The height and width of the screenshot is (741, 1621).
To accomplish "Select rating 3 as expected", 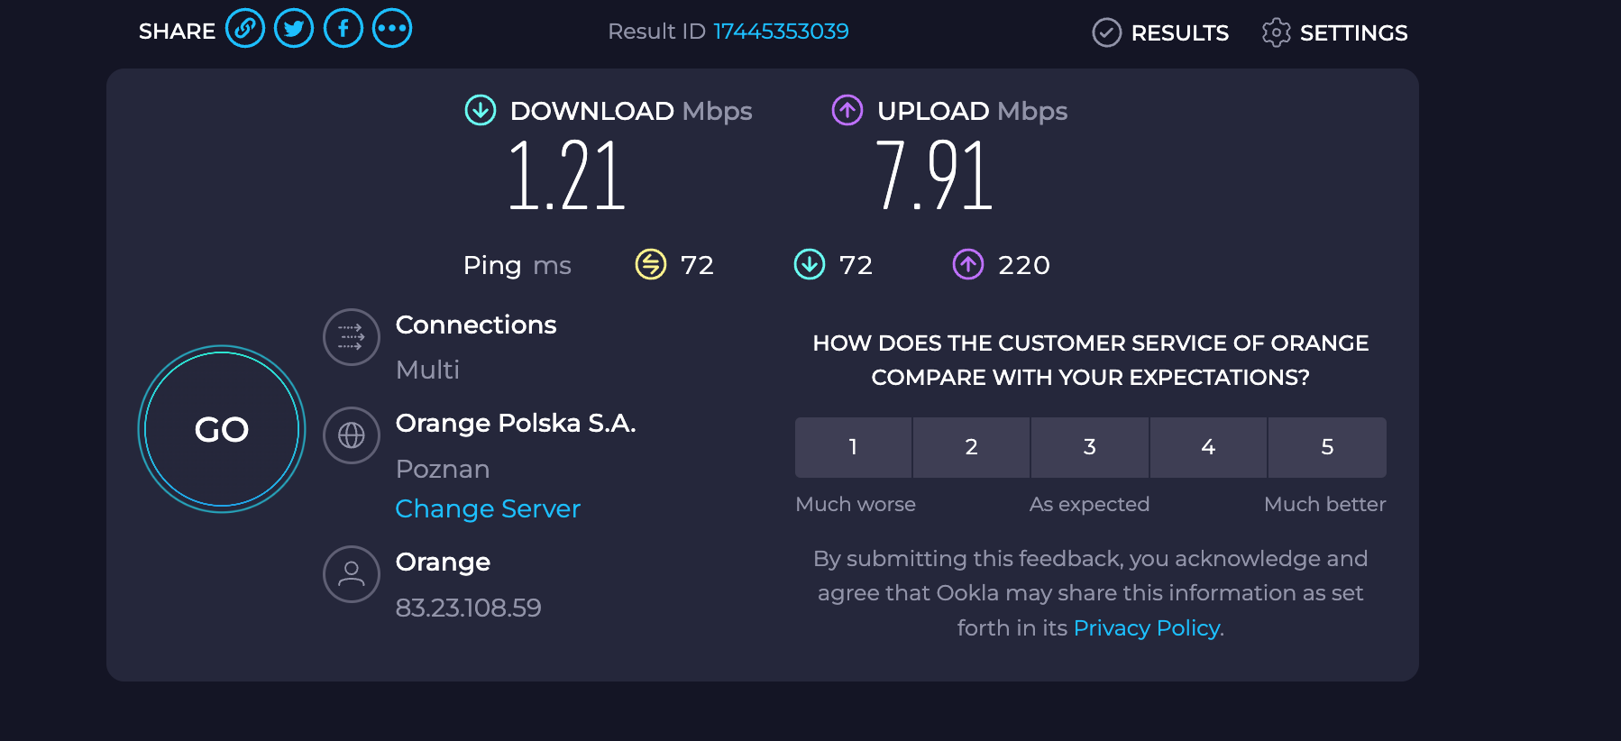I will (x=1090, y=447).
